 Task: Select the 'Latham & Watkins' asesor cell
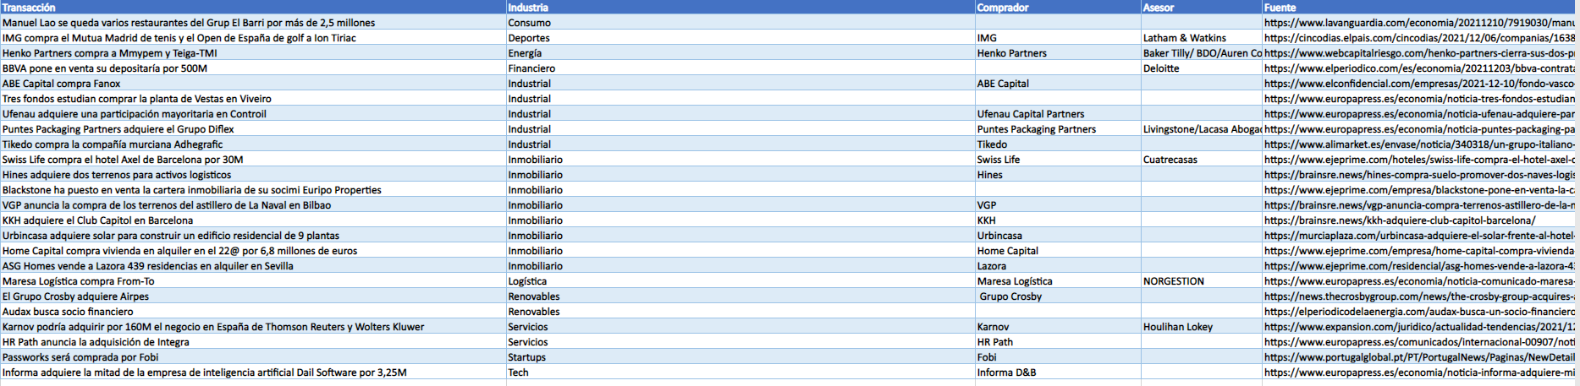pos(1201,38)
